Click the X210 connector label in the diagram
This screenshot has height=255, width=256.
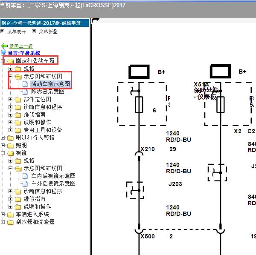point(148,149)
